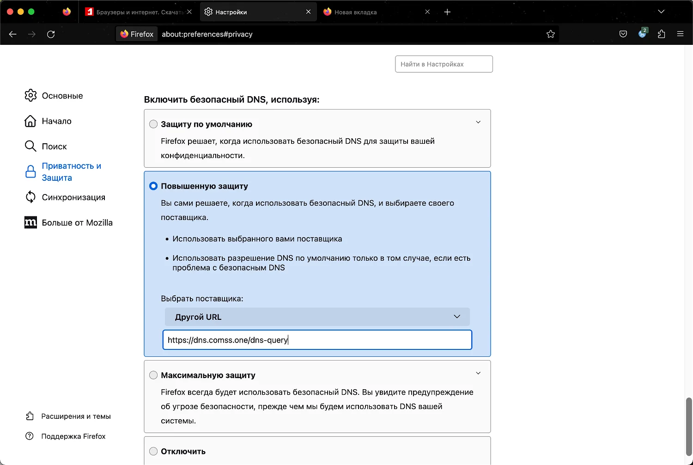The image size is (693, 465).
Task: Select the Максимальную защиту radio option
Action: [153, 375]
